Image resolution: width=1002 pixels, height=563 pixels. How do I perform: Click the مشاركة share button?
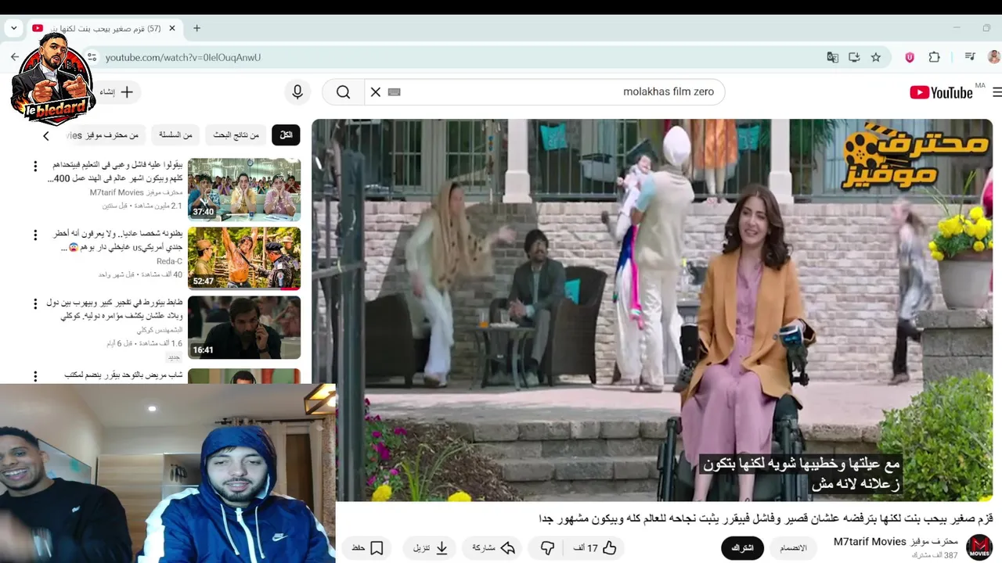pos(493,548)
